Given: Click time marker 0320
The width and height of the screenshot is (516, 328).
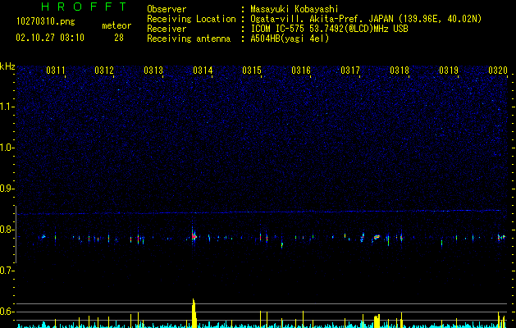Looking at the screenshot, I should pos(498,71).
